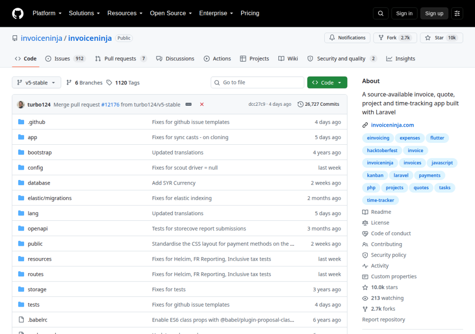Fork the invoiceninja repository
Screen dimensions: 475x334
tap(395, 38)
